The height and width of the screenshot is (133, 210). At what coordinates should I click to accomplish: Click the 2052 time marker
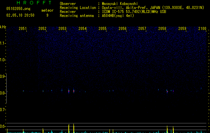tap(42, 29)
